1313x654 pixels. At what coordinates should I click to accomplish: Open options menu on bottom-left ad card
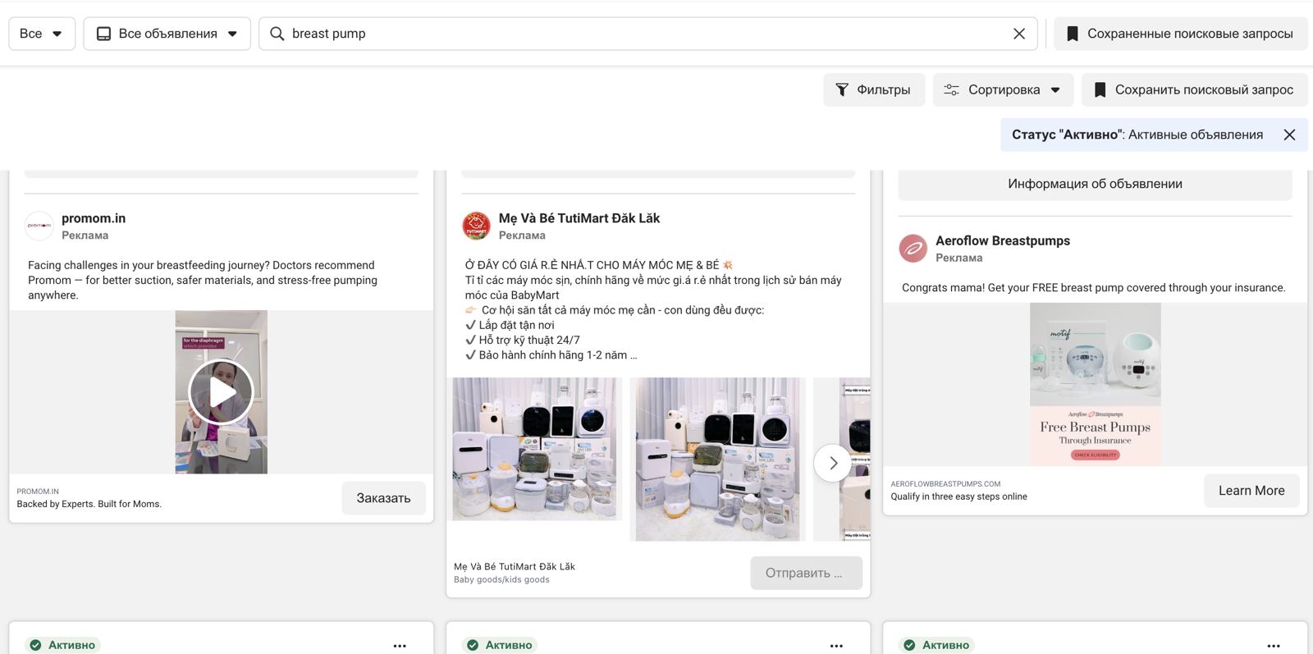[x=400, y=646]
